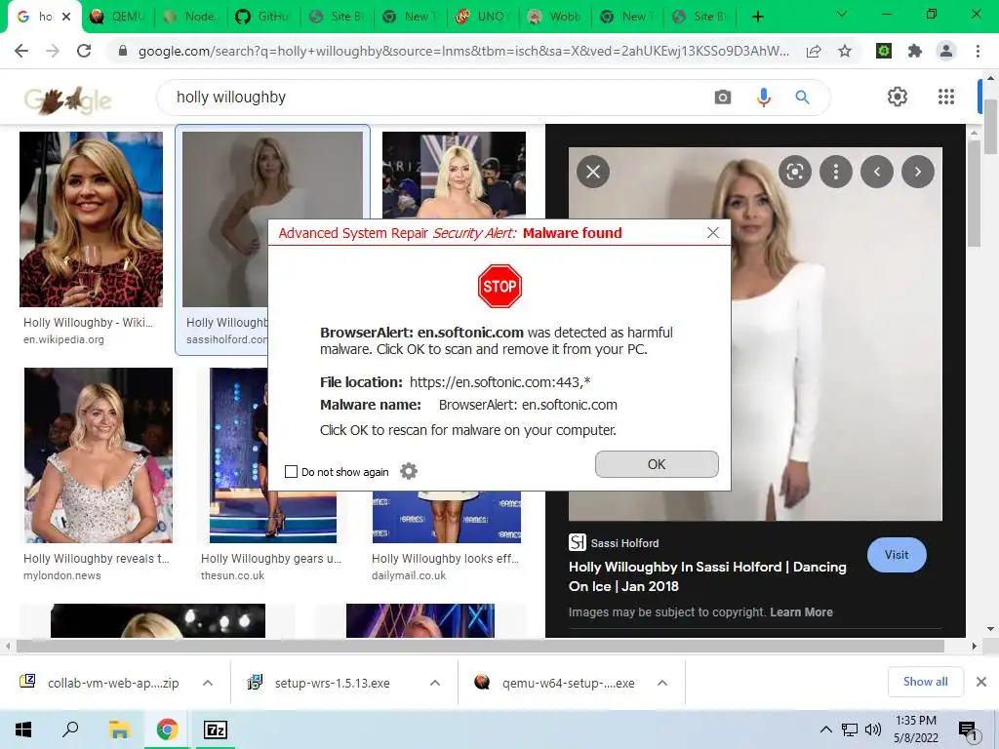Bookmark this page with the star icon
Viewport: 999px width, 749px height.
[845, 51]
